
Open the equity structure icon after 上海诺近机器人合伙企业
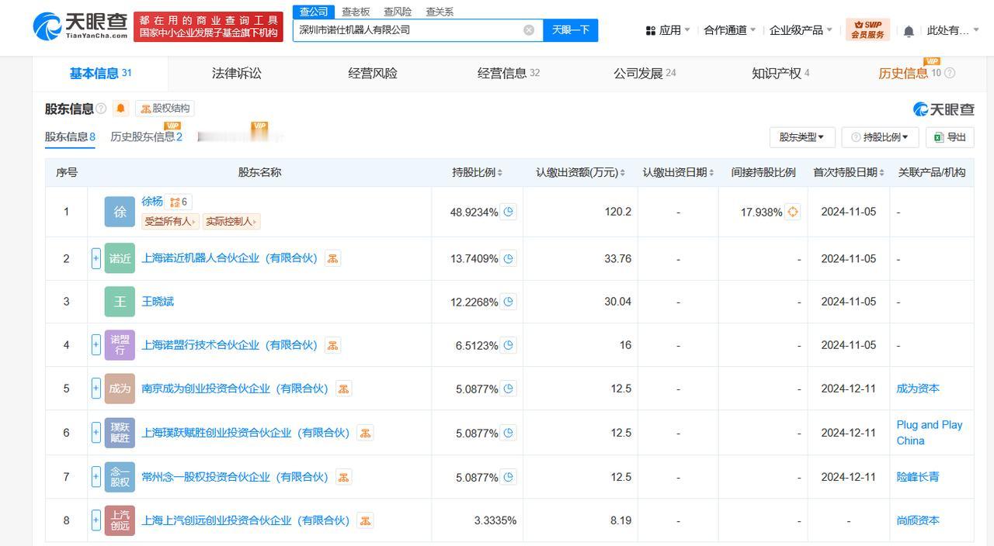tap(332, 258)
